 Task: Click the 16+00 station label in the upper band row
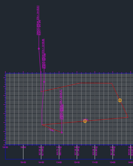click(x=5, y=147)
